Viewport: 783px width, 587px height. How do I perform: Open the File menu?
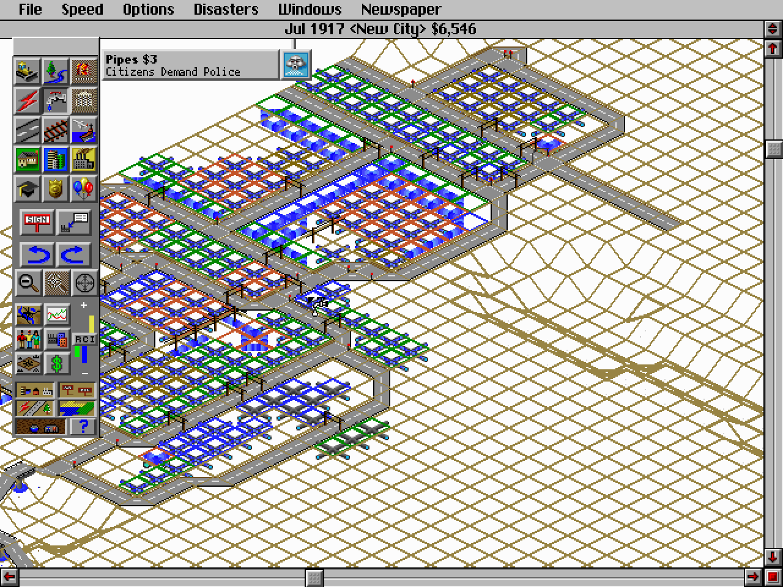[x=30, y=9]
